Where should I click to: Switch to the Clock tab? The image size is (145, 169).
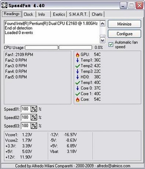tap(28, 15)
